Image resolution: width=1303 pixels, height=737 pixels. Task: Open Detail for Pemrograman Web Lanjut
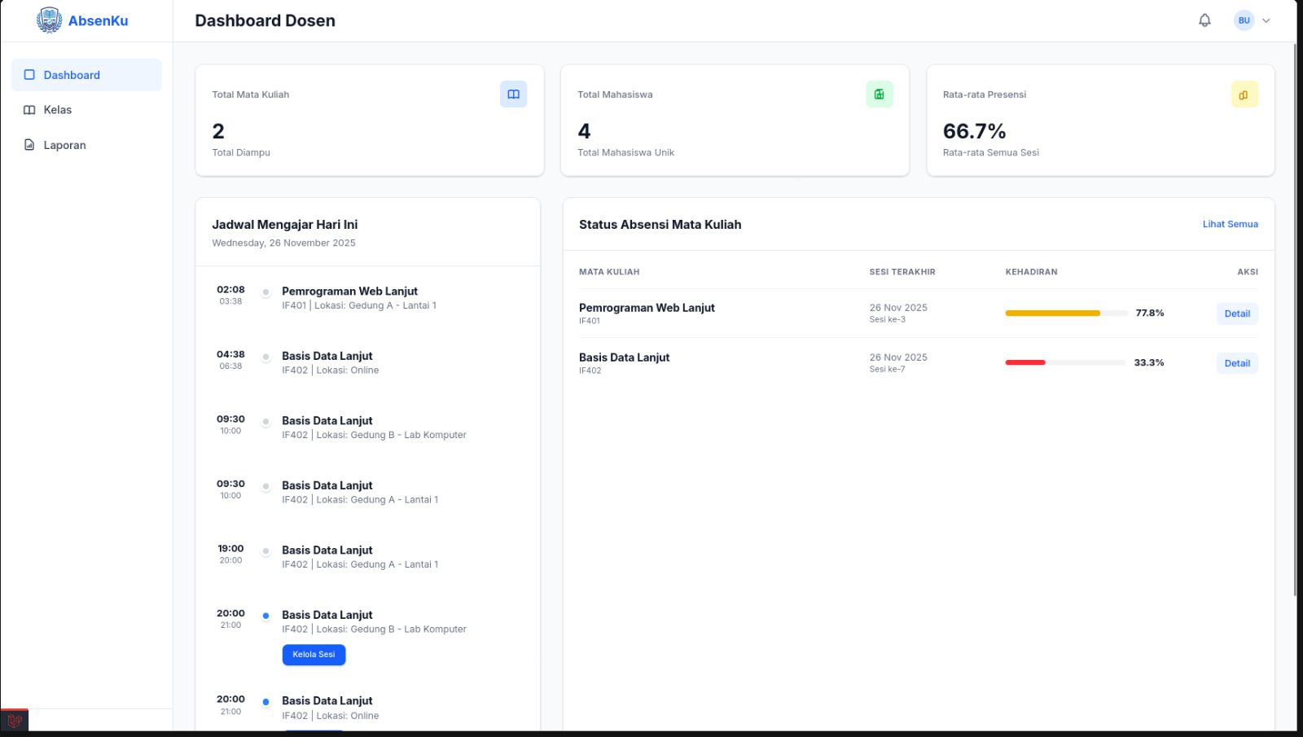tap(1237, 314)
